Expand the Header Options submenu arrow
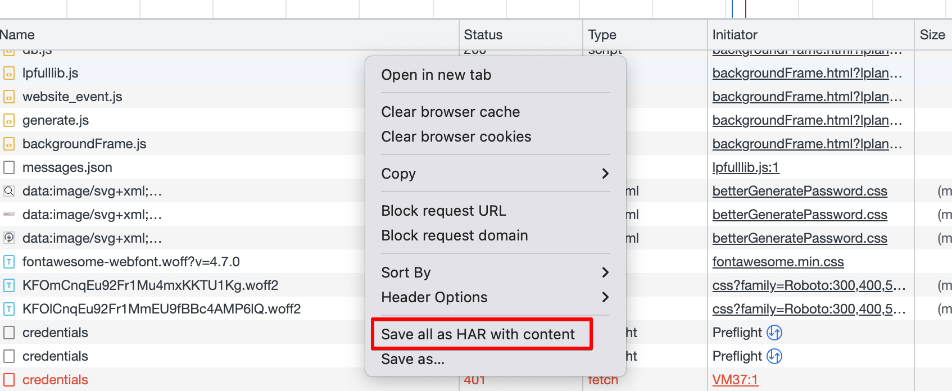This screenshot has width=952, height=391. pyautogui.click(x=605, y=297)
